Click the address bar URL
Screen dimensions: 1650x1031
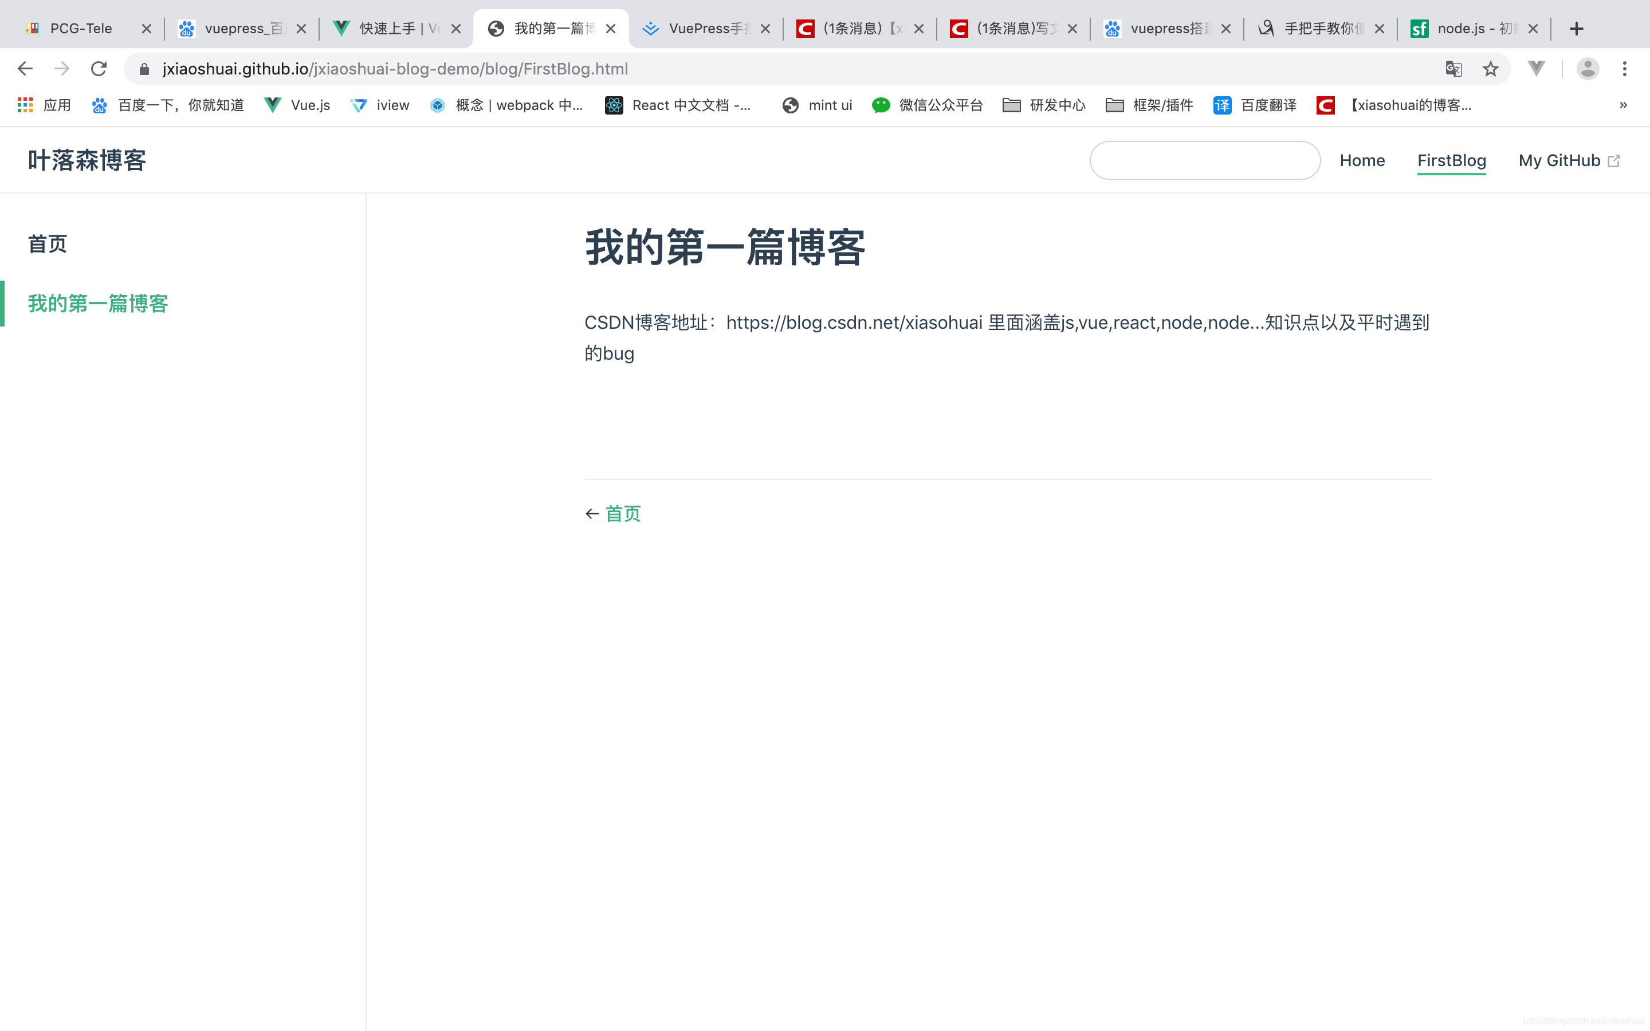click(395, 69)
